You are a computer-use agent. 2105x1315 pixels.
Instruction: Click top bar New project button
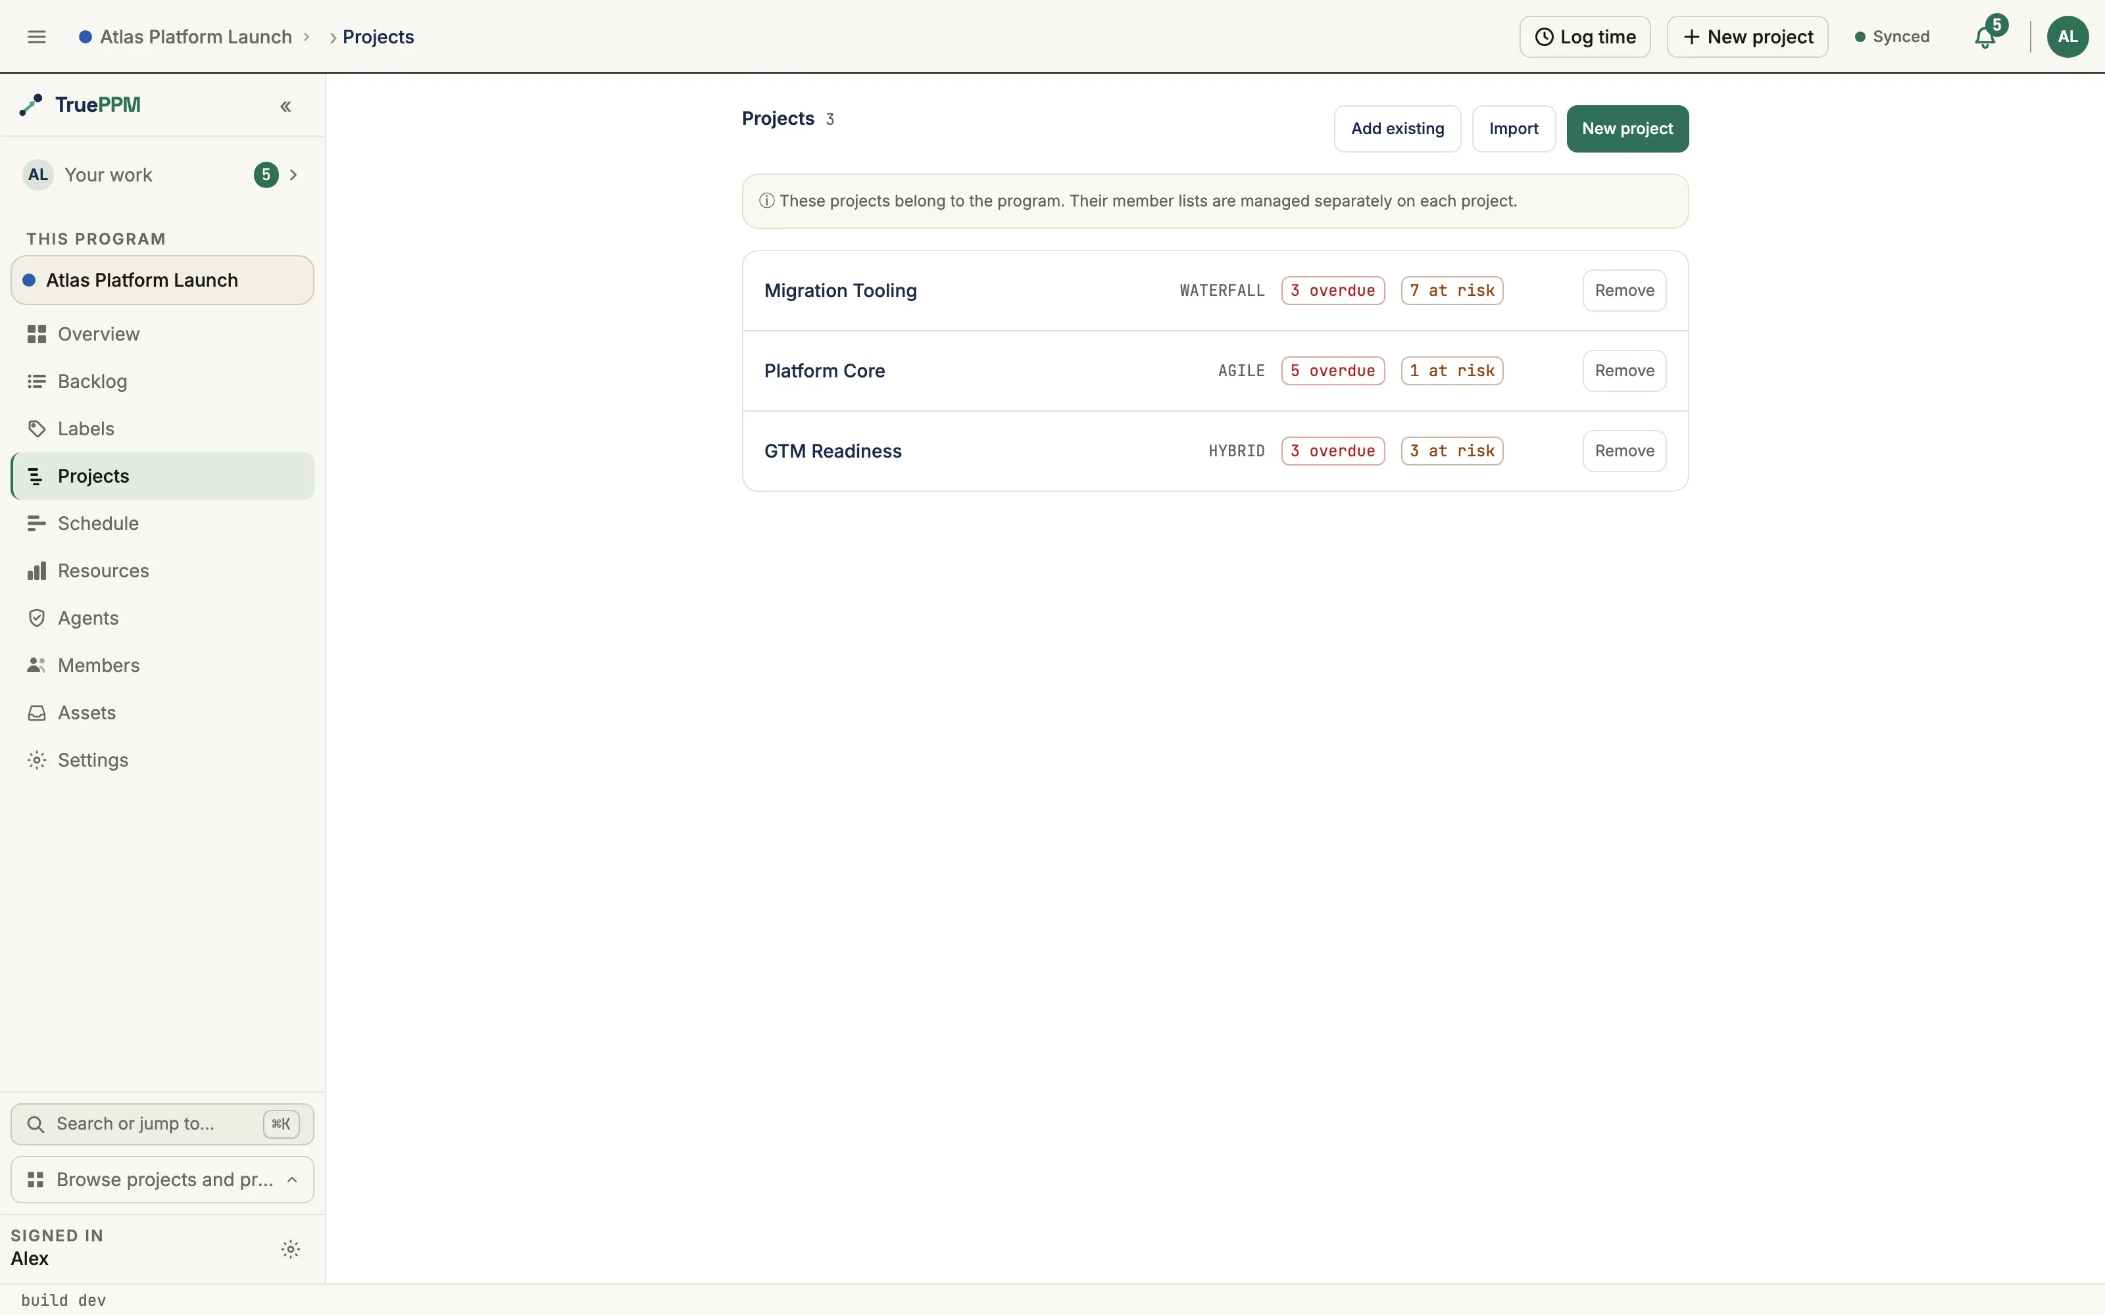click(x=1748, y=37)
